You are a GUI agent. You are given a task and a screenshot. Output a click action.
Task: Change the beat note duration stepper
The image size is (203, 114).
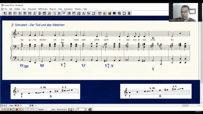tap(69, 110)
